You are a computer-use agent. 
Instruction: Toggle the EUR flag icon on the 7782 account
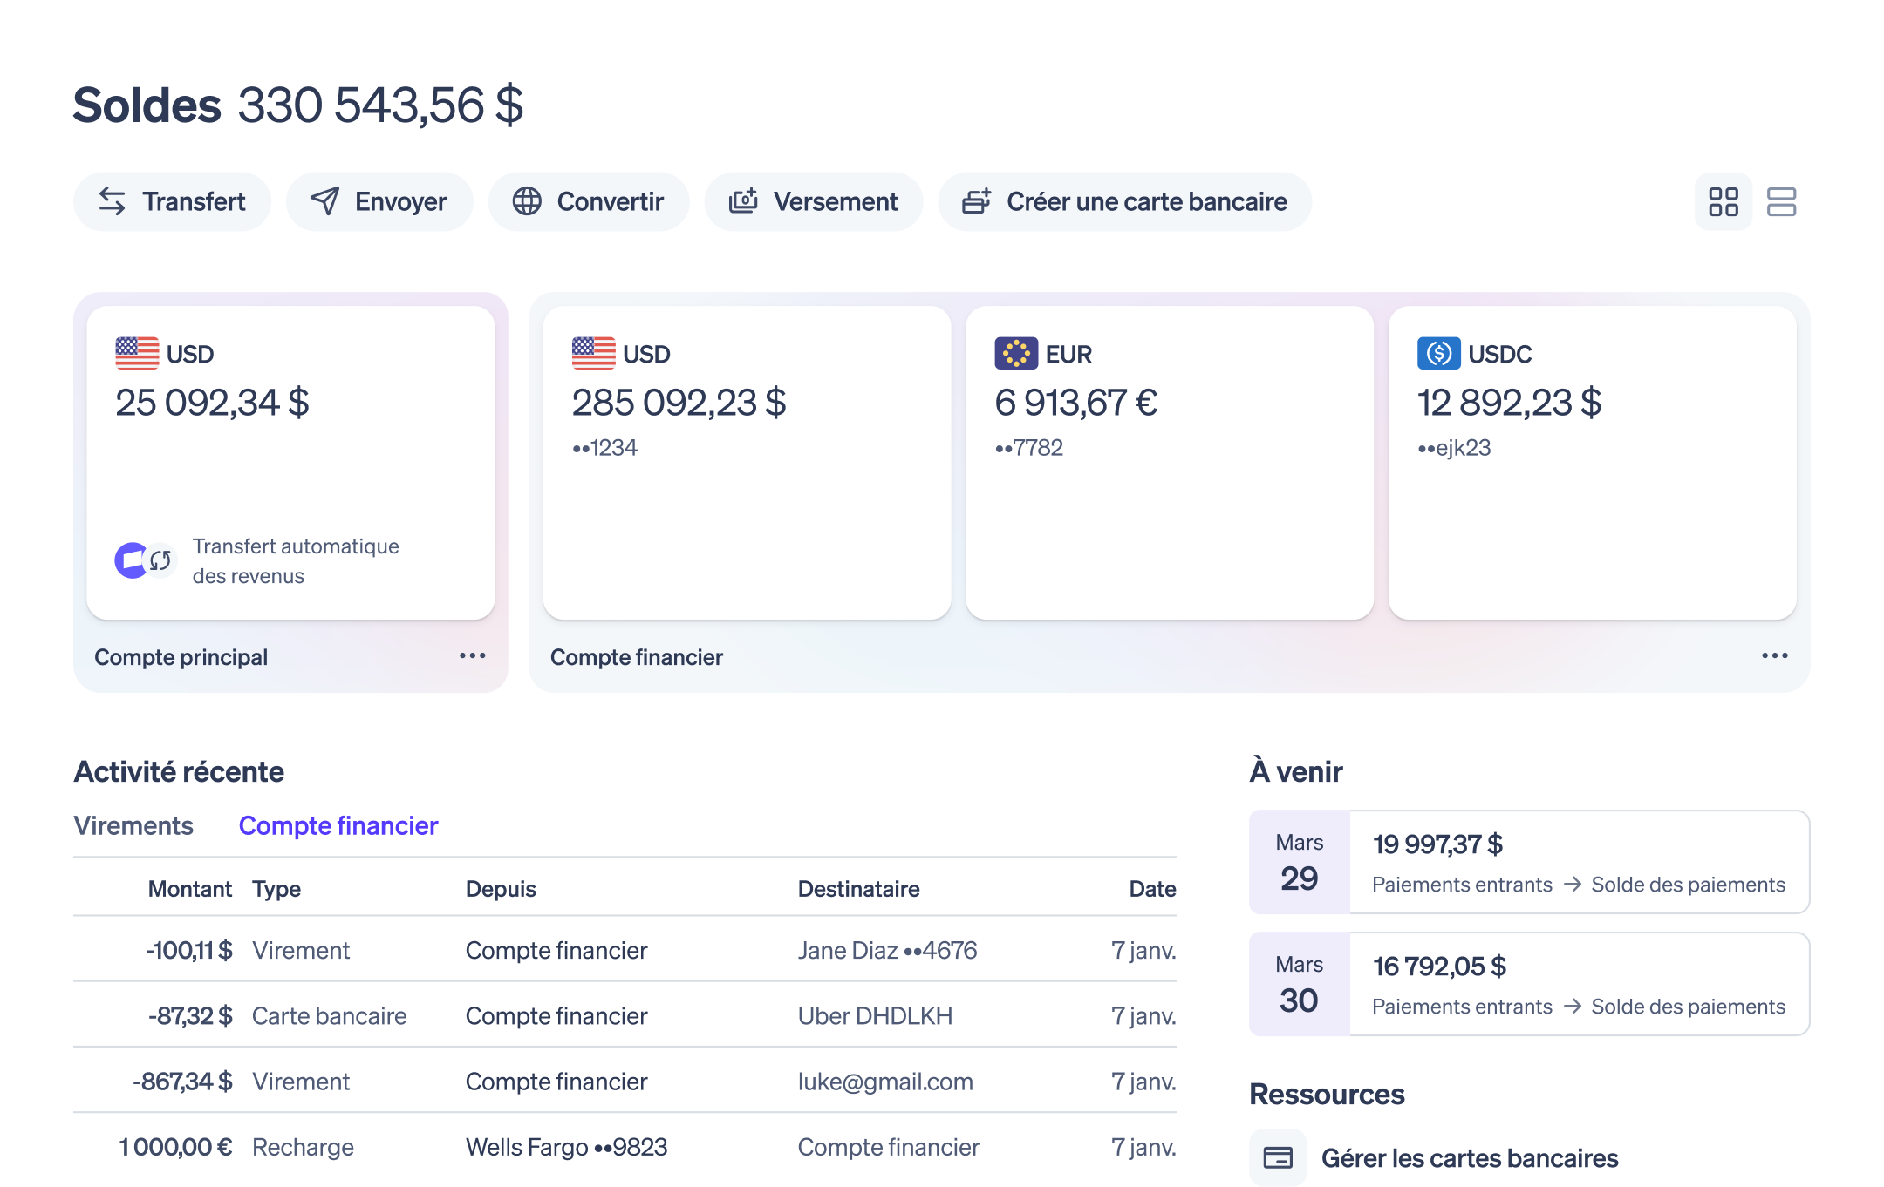point(1016,353)
